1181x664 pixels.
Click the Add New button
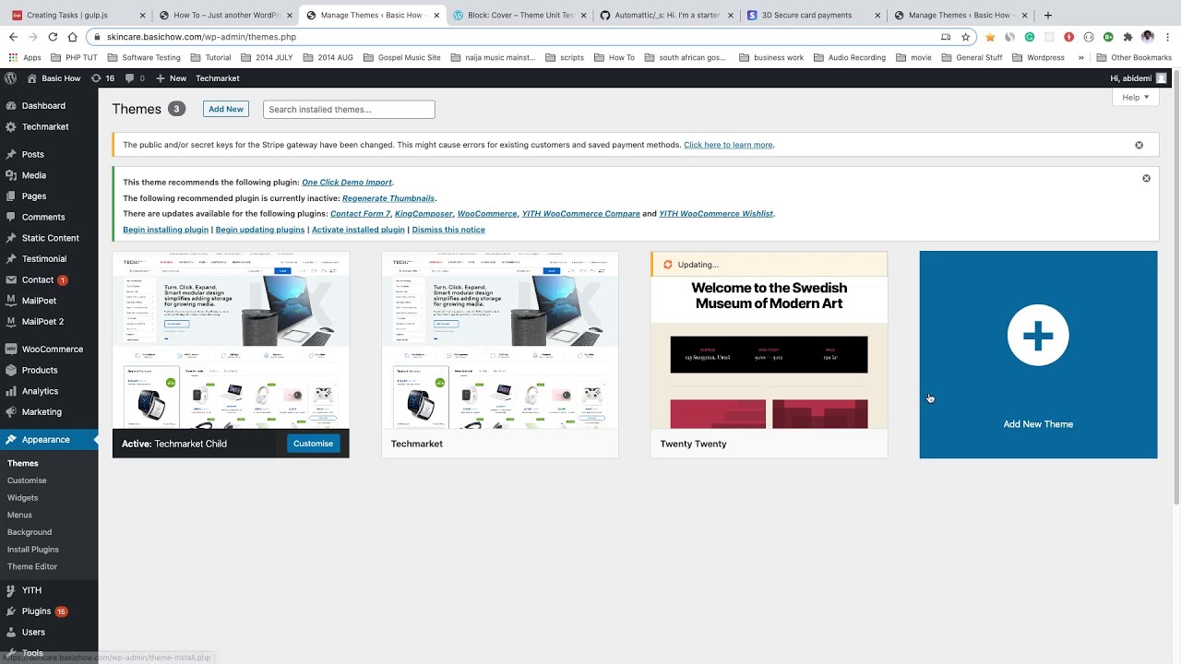(226, 109)
